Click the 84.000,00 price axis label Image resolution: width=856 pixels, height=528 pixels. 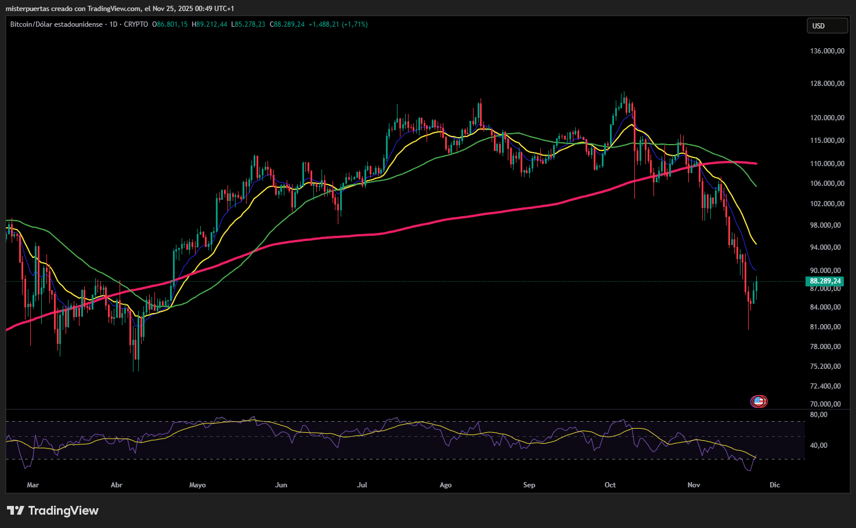click(825, 307)
